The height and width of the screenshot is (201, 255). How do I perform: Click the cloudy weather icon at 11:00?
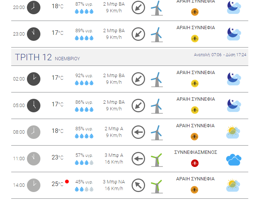(234, 159)
